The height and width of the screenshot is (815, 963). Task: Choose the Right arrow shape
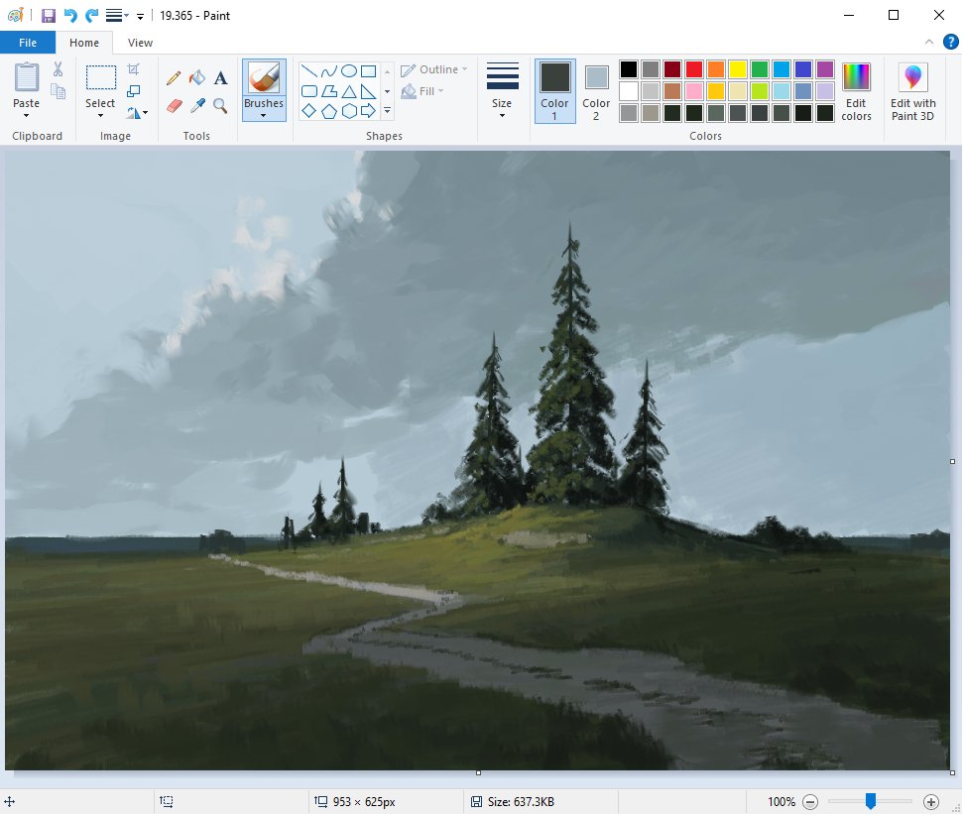click(369, 111)
